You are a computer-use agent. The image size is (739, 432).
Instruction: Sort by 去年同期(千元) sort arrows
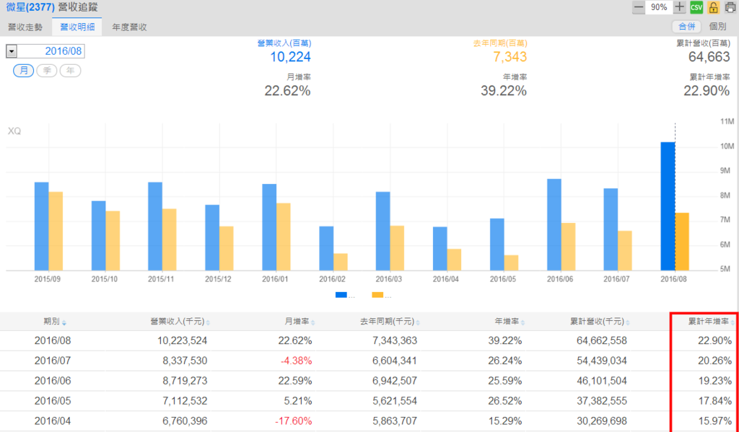click(418, 322)
